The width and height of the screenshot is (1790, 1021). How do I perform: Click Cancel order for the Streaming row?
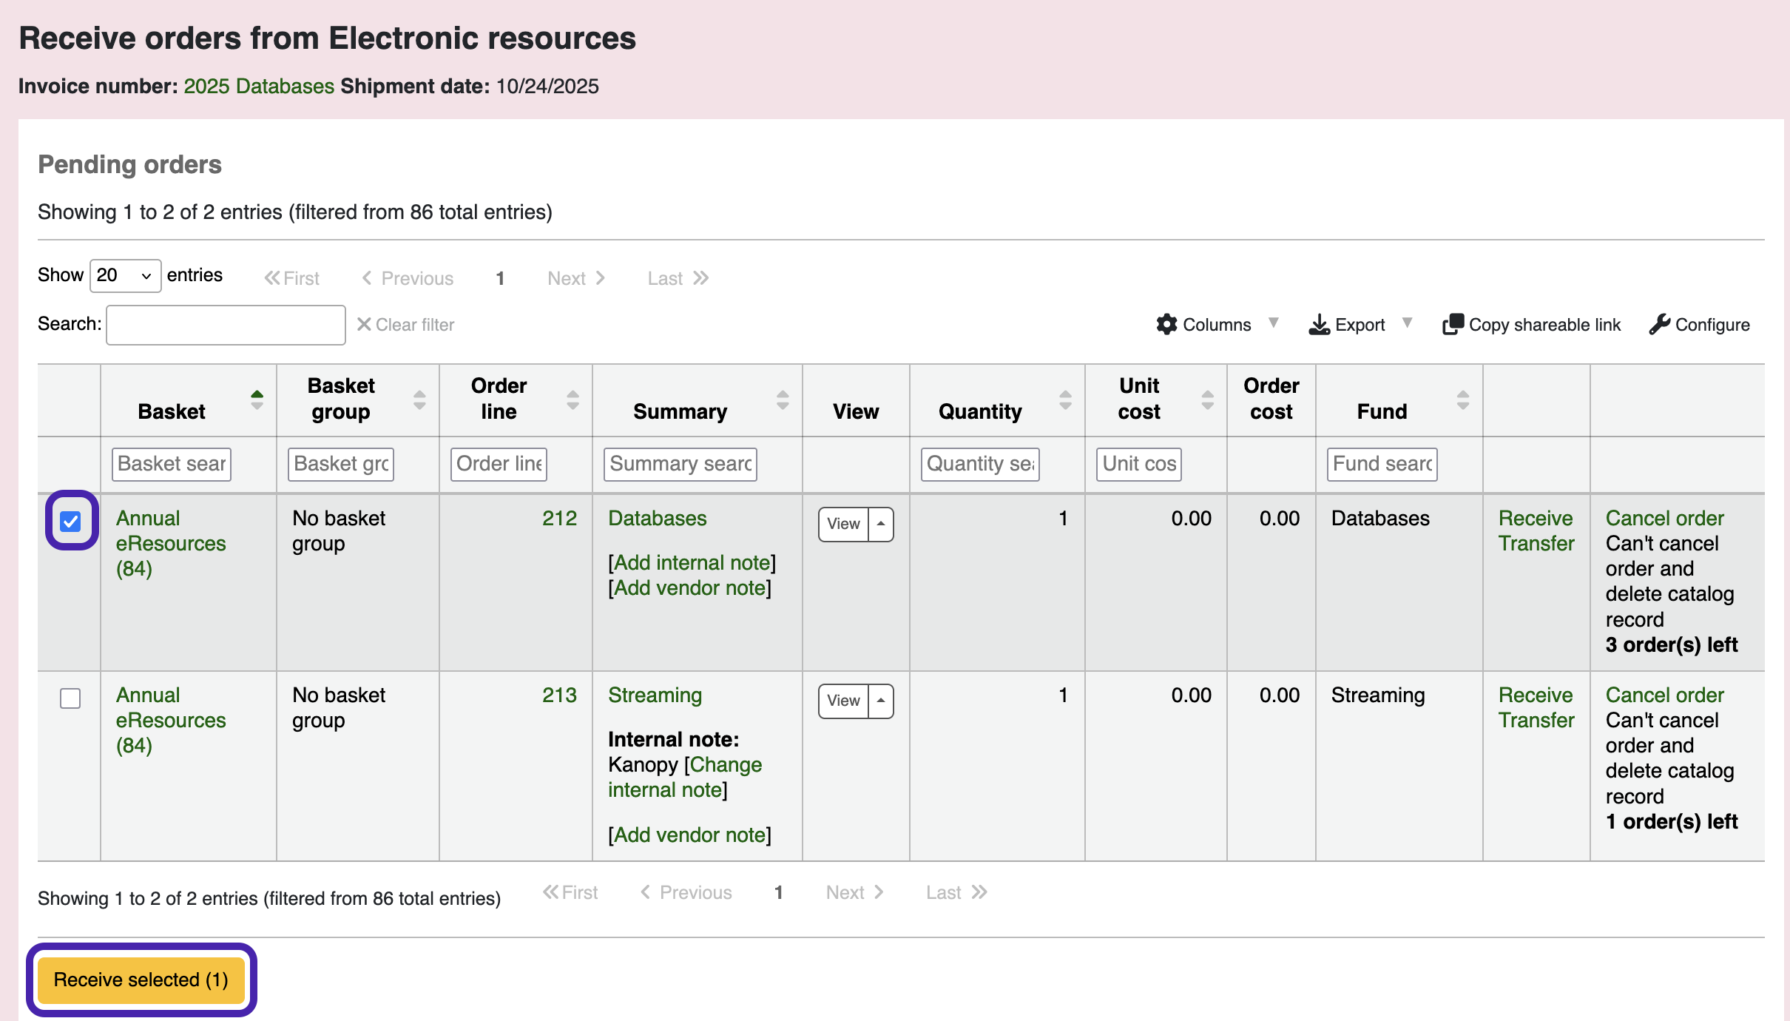coord(1664,695)
